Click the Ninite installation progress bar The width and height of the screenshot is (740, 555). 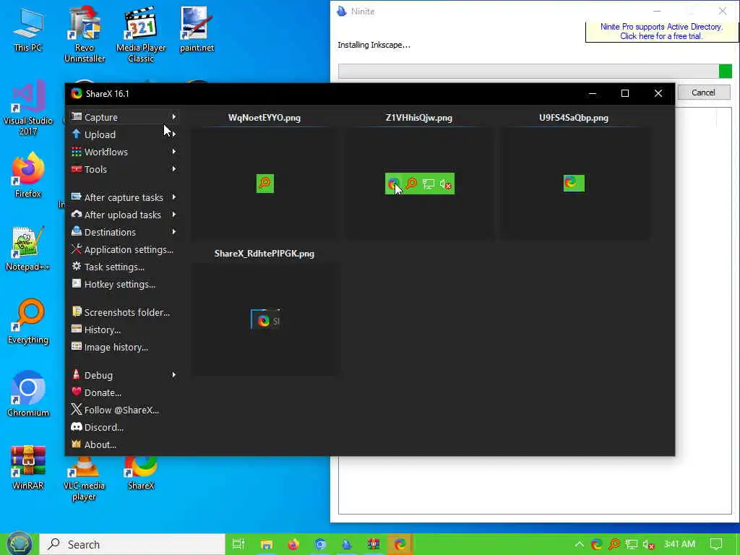coord(535,72)
